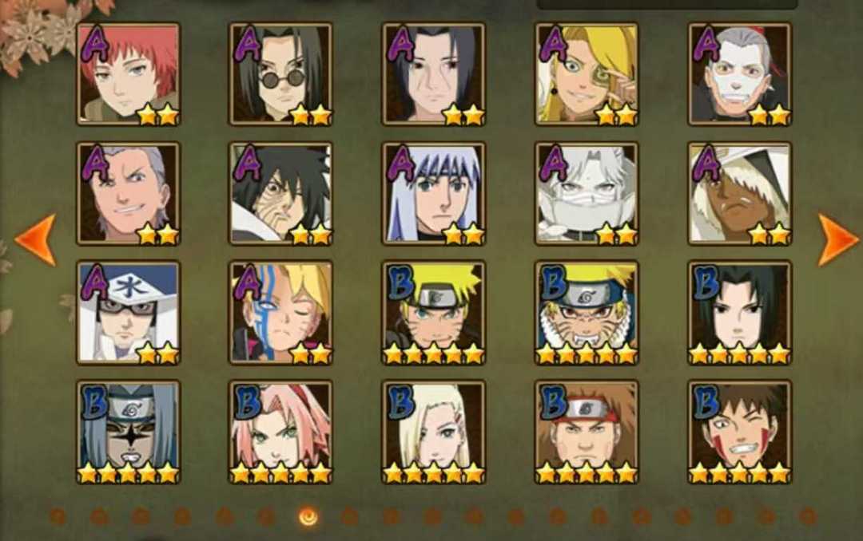The image size is (863, 541).
Task: Select the dark-skinned white-haired A-rank ninja
Action: [x=740, y=194]
